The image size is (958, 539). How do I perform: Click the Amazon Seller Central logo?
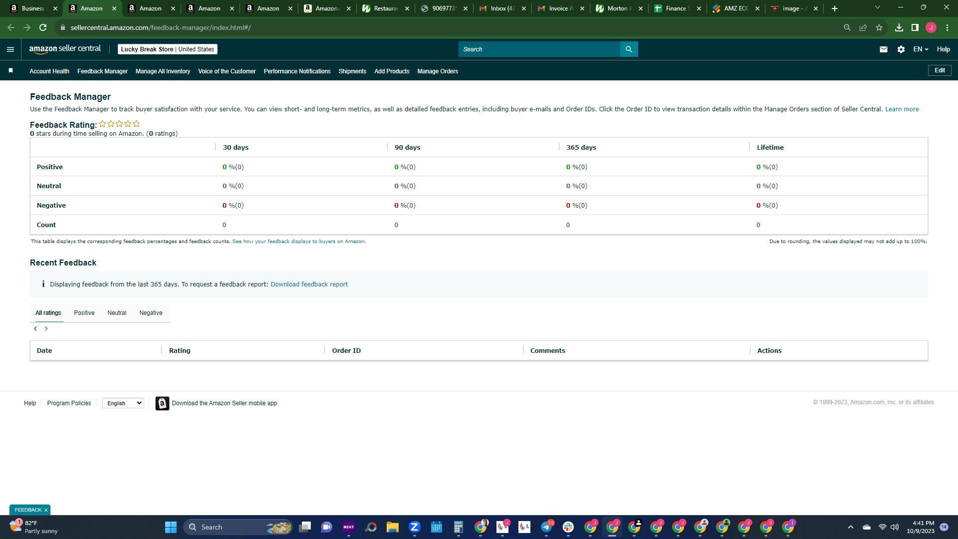pos(65,49)
